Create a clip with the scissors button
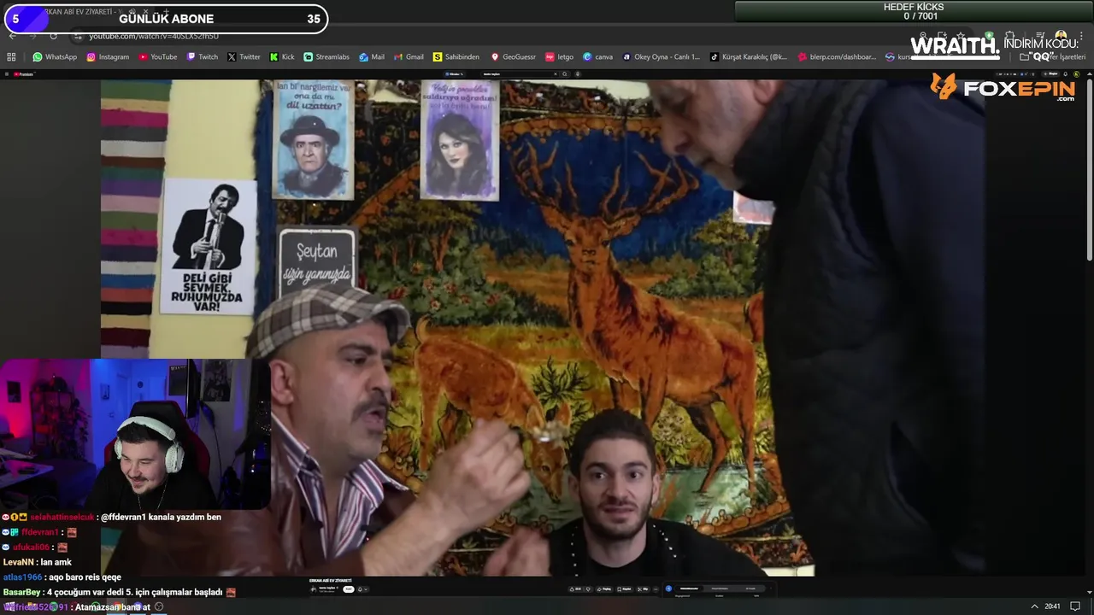1094x615 pixels. pos(642,589)
